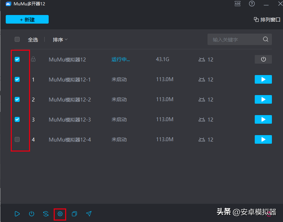Click the 全选 label
The height and width of the screenshot is (222, 283).
33,40
